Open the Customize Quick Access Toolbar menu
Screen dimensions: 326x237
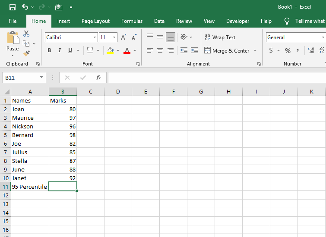click(71, 7)
